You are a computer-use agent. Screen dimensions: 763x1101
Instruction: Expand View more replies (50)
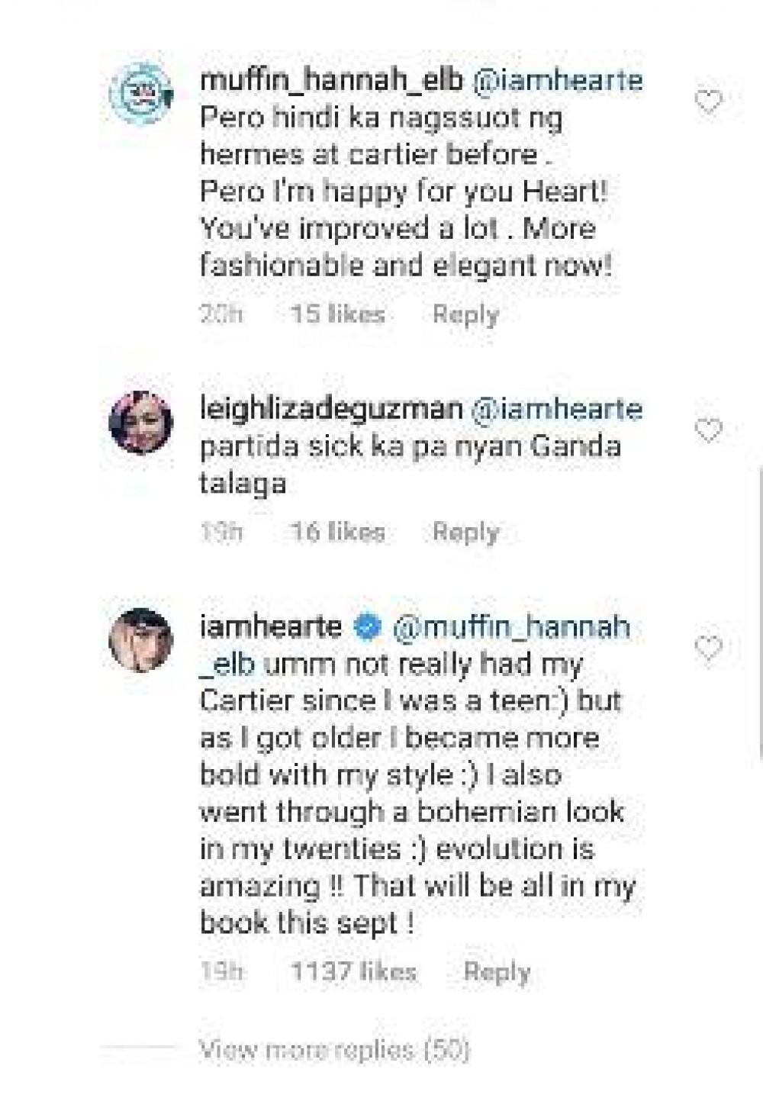(333, 1051)
